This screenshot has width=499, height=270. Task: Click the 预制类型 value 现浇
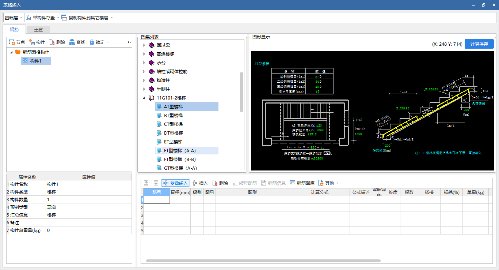(89, 207)
